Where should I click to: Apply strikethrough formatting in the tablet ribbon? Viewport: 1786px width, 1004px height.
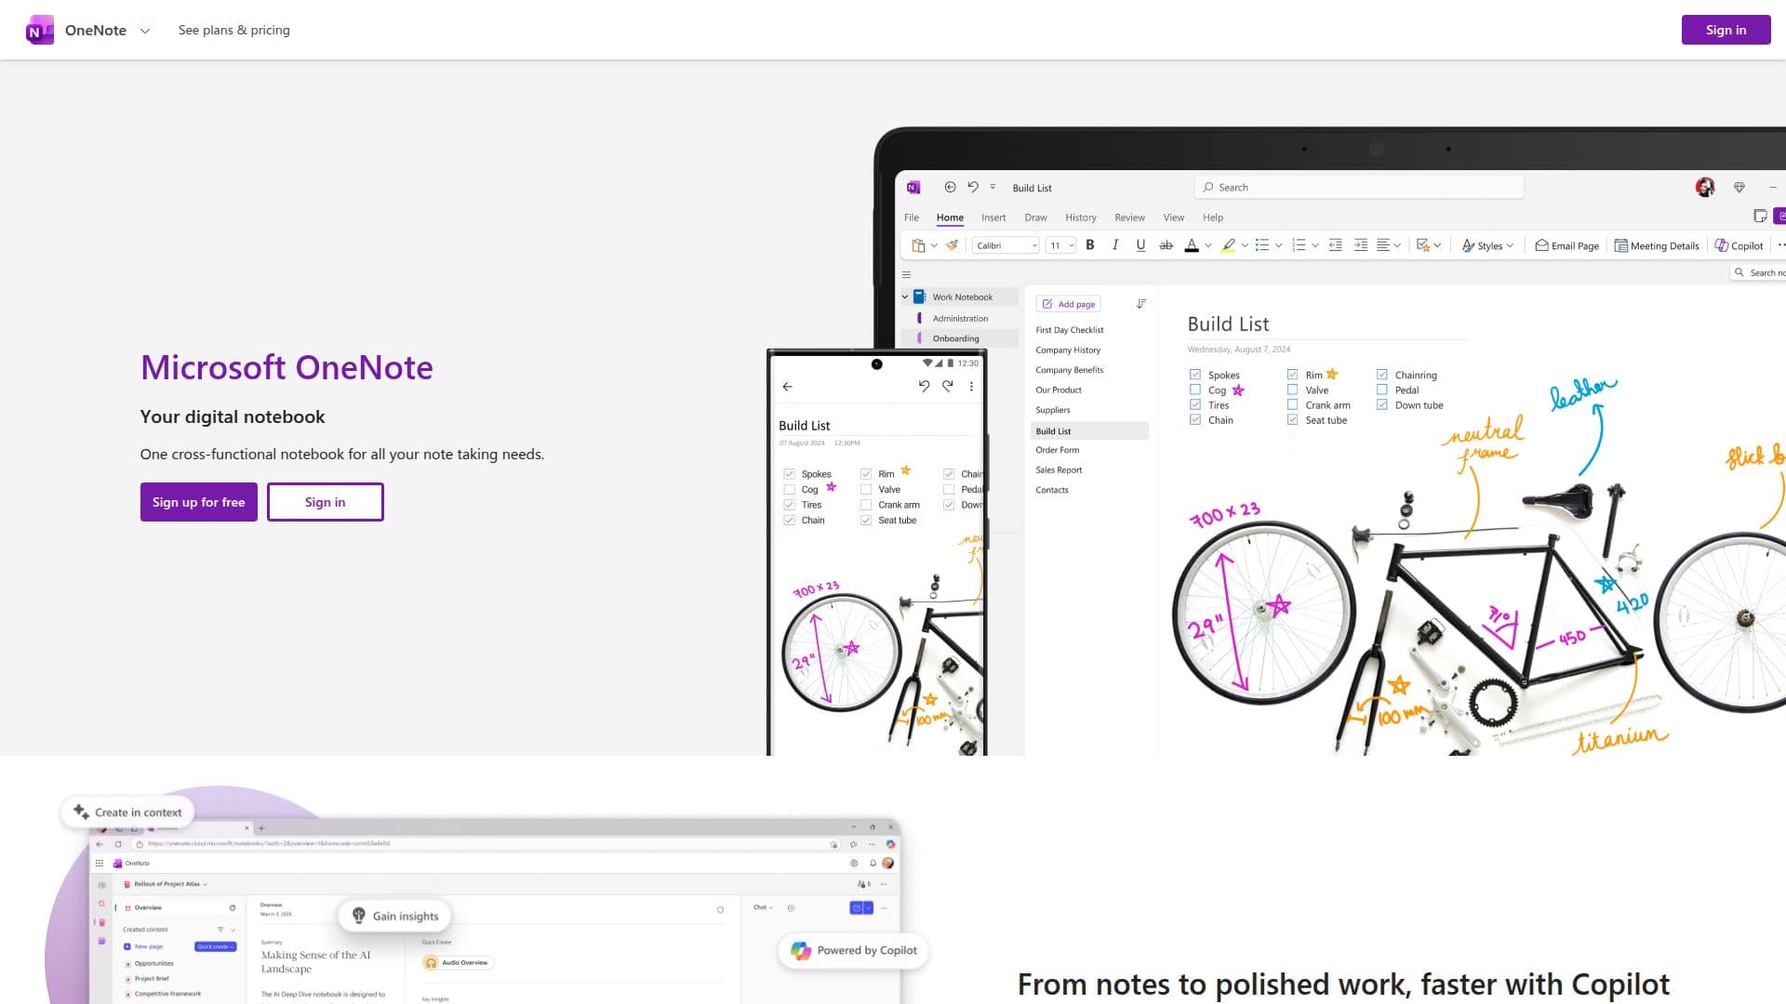point(1166,245)
